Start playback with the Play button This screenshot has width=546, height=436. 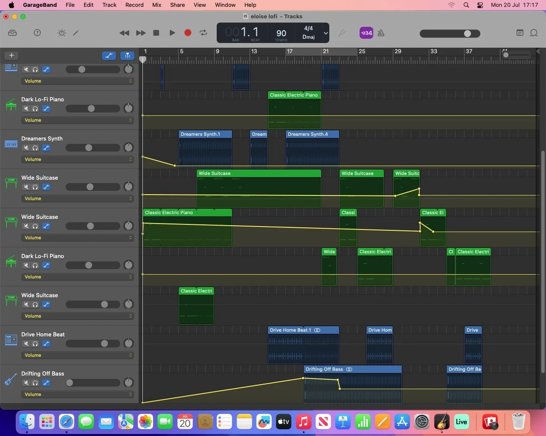click(172, 33)
